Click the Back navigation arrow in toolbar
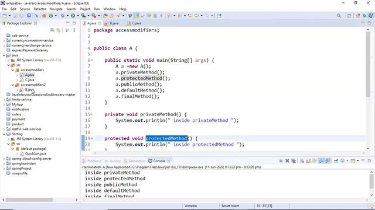The height and width of the screenshot is (210, 375). (x=197, y=16)
